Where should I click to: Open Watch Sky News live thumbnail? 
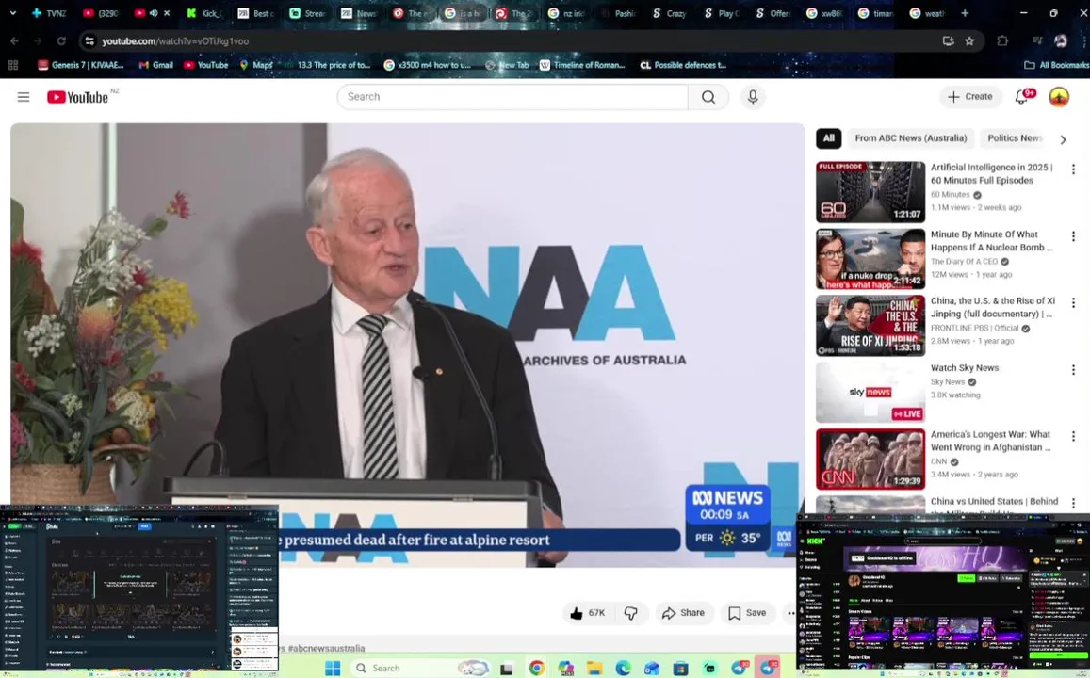[x=870, y=393]
